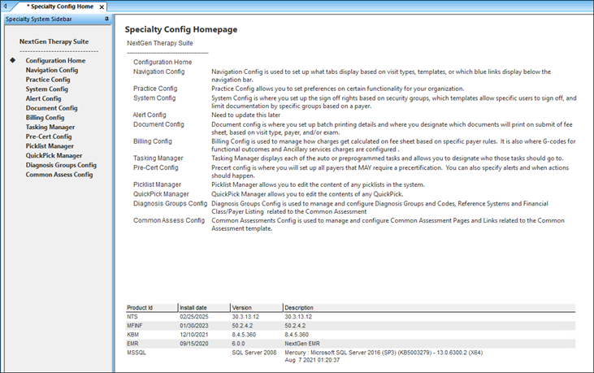This screenshot has height=373, width=594.
Task: Open Configuration Home in the sidebar
Action: pyautogui.click(x=55, y=61)
